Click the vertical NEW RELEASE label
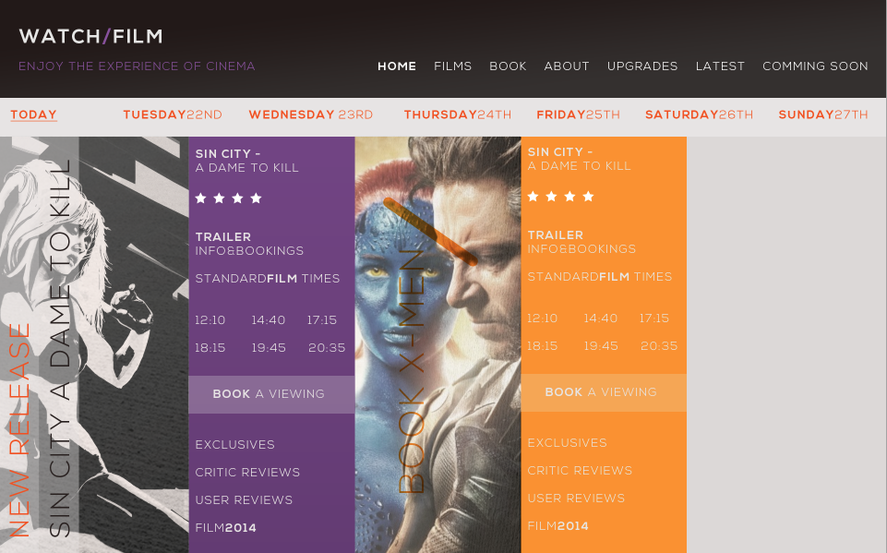 (19, 430)
